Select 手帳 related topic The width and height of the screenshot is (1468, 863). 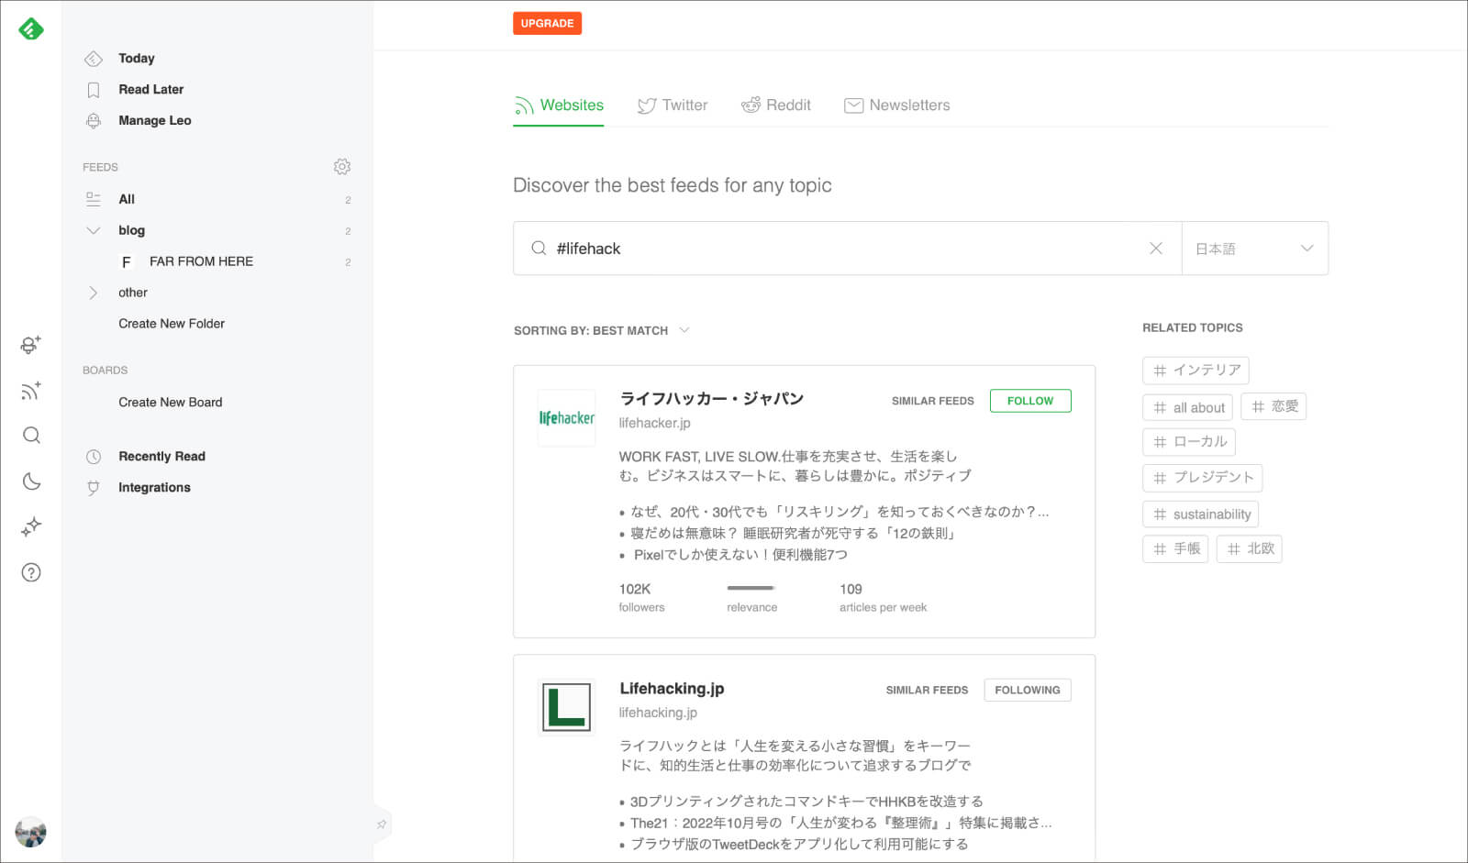click(1175, 549)
